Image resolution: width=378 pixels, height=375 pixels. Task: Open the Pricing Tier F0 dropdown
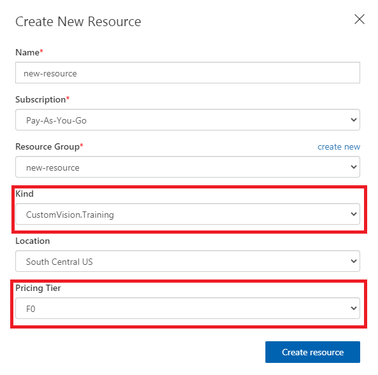pos(188,308)
